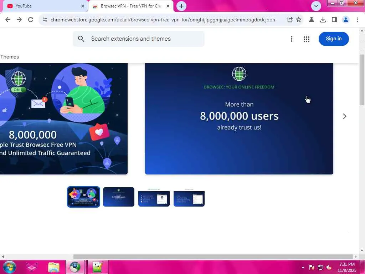Click the large 8,000,000 users slide
This screenshot has width=365, height=274.
pyautogui.click(x=239, y=118)
